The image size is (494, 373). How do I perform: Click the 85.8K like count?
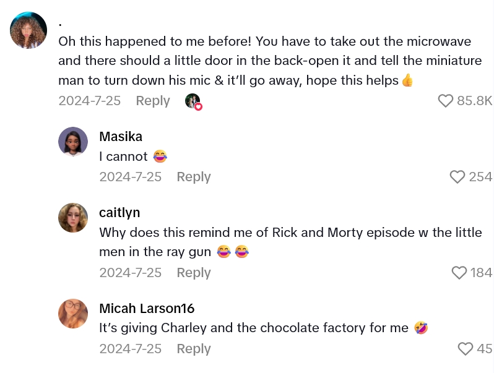pos(474,101)
